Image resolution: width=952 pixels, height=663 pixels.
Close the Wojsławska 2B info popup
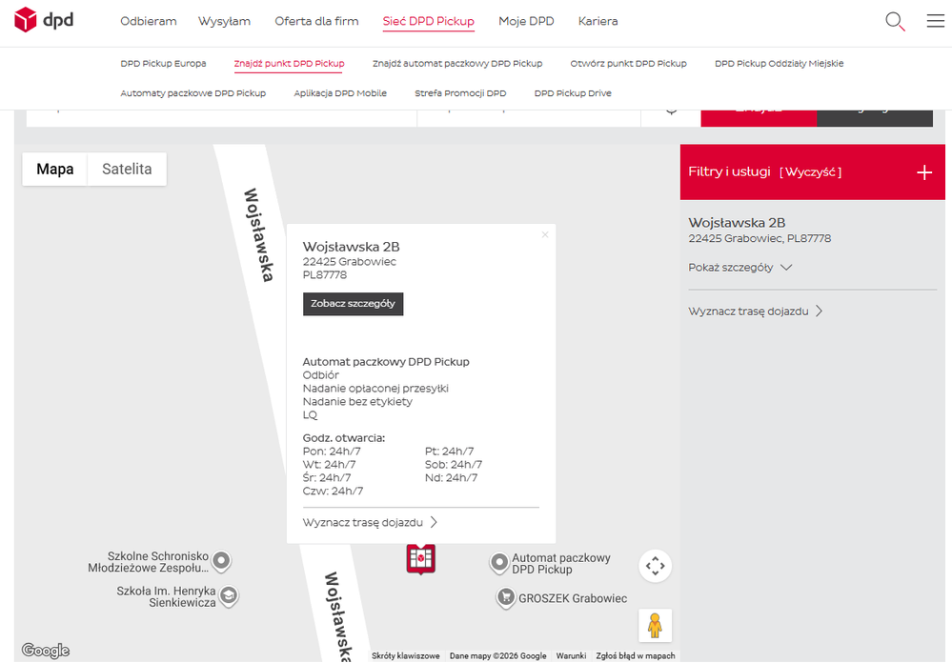544,235
